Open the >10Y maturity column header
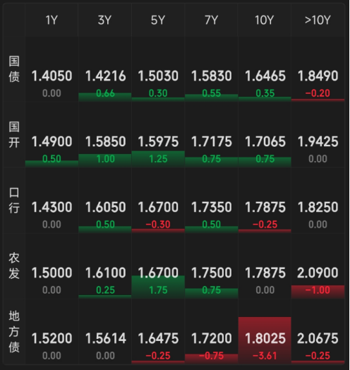Screen dimensions: 350x370 pos(318,20)
